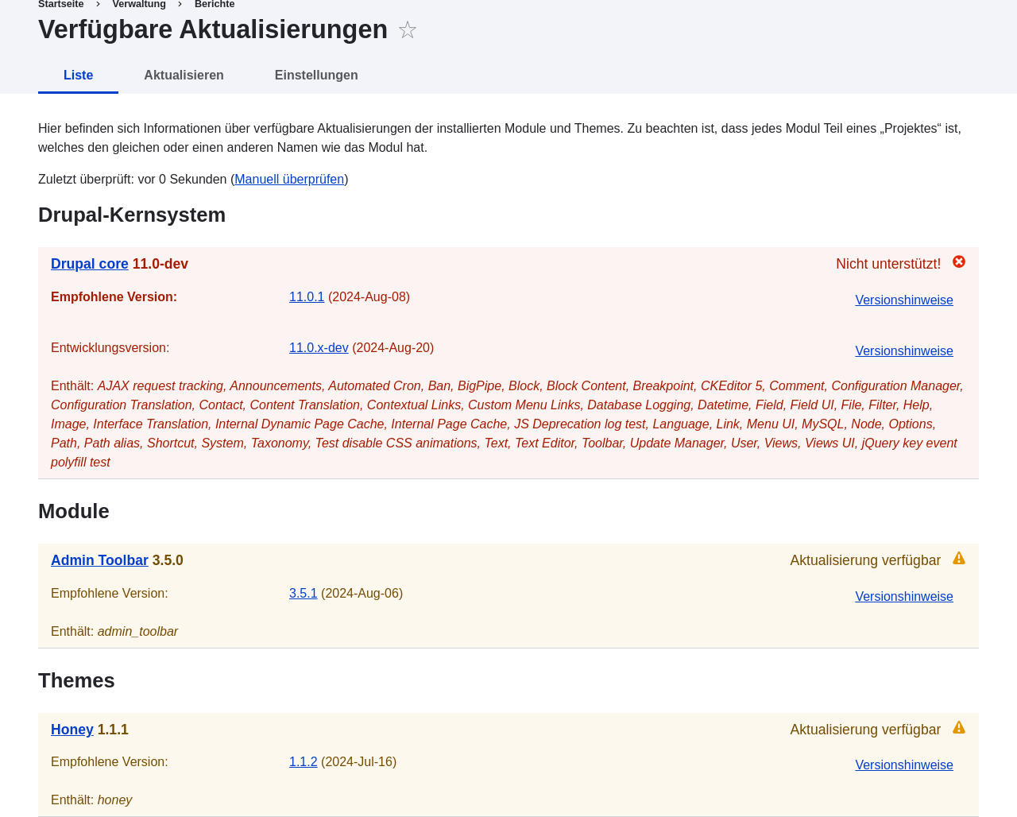Click warning icon in Admin Toolbar row
This screenshot has height=817, width=1017.
click(959, 559)
